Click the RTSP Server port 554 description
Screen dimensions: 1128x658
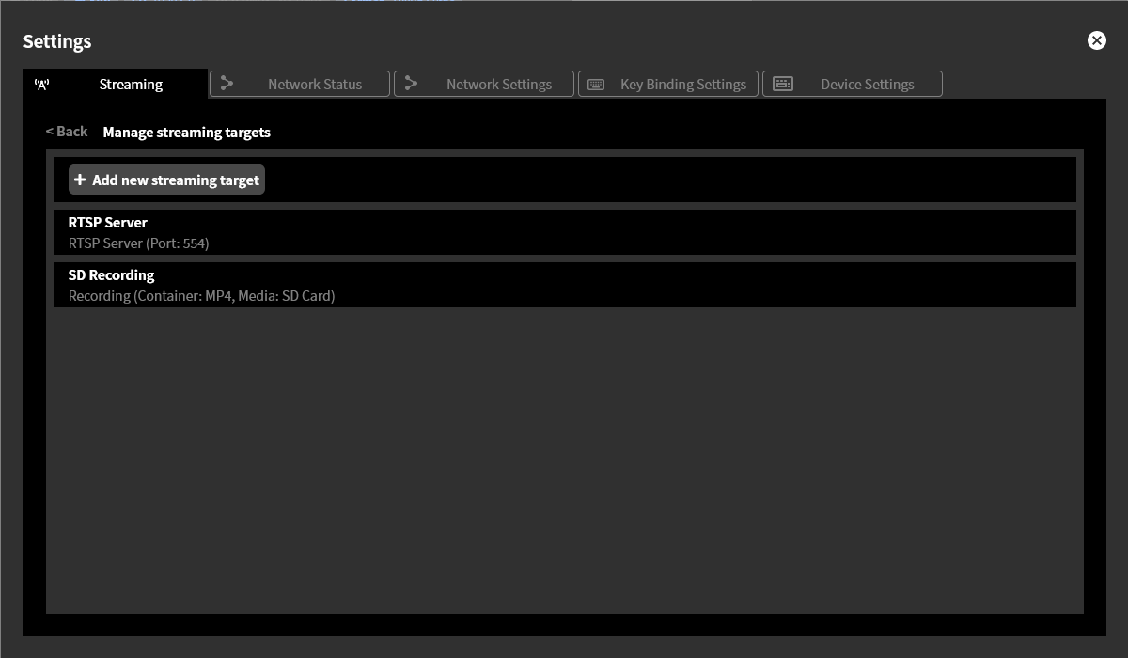point(138,243)
